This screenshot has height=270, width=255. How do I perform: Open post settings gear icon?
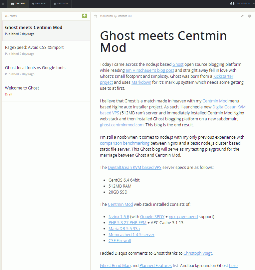pyautogui.click(x=249, y=16)
